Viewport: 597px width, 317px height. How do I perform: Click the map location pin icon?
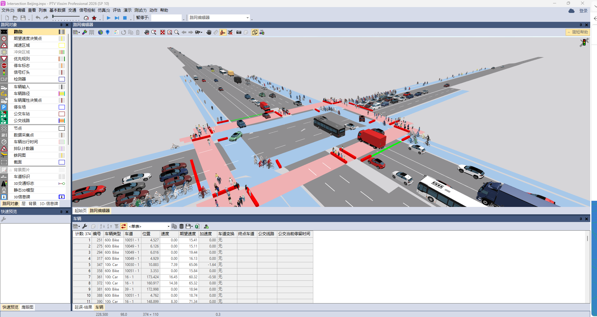pyautogui.click(x=108, y=32)
